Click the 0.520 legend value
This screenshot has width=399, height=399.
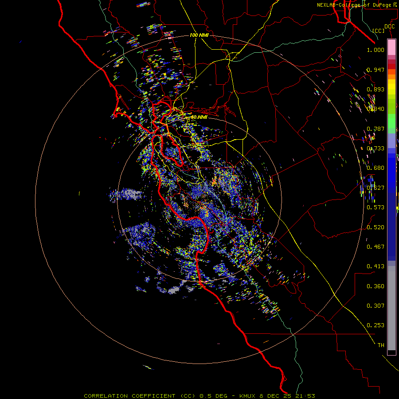[376, 227]
